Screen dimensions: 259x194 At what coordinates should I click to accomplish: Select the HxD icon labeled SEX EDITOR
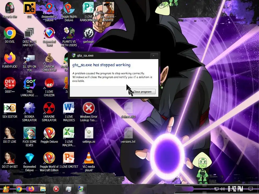pyautogui.click(x=10, y=108)
